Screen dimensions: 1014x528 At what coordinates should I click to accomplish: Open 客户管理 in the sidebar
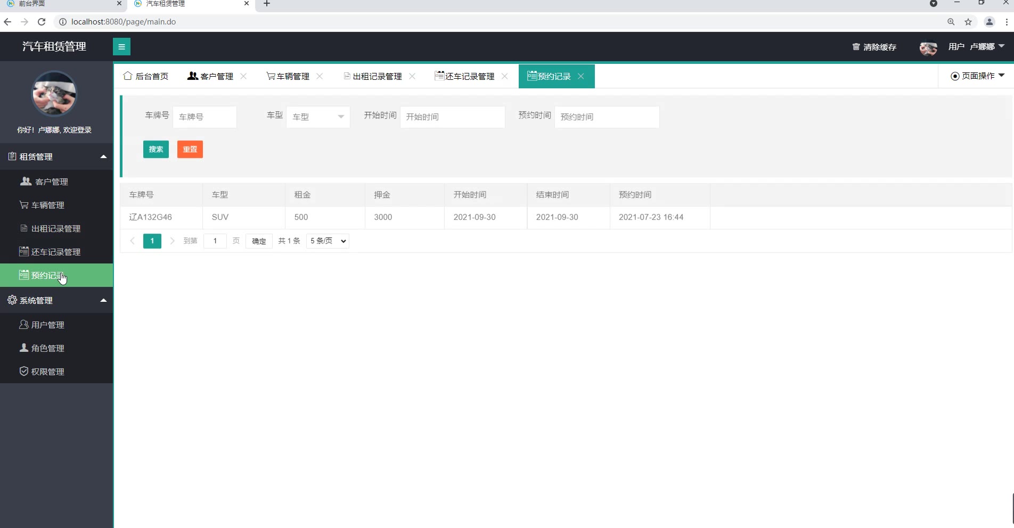tap(56, 181)
